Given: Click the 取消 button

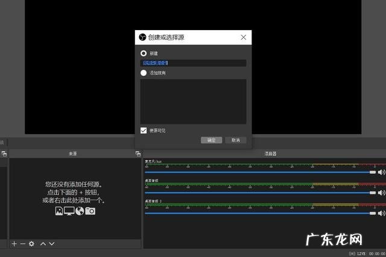Looking at the screenshot, I should tap(235, 140).
